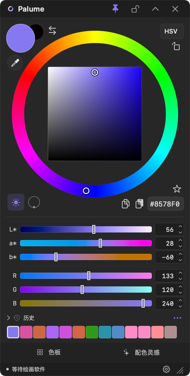Decrease b* value with down stepper

[180, 260]
